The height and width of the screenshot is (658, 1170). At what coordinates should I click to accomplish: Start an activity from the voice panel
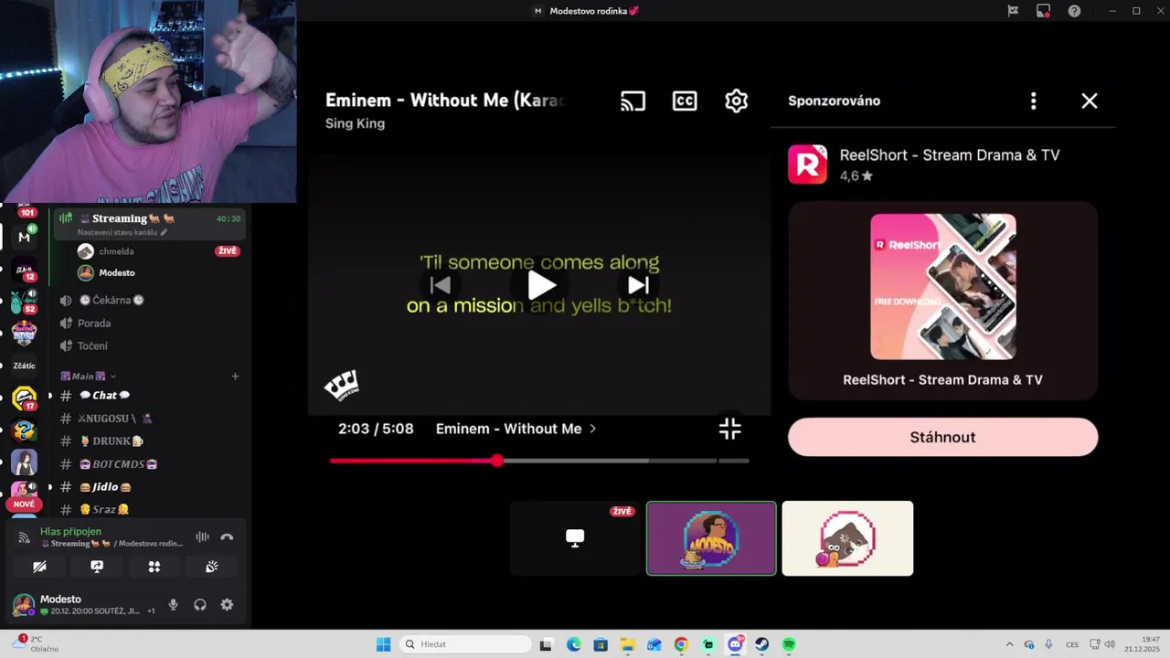tap(154, 567)
